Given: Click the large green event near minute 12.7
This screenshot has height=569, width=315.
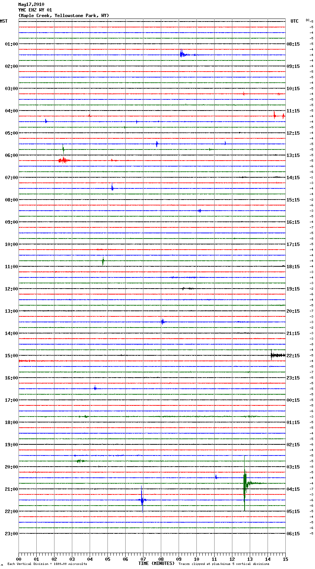Looking at the screenshot, I should point(245,483).
